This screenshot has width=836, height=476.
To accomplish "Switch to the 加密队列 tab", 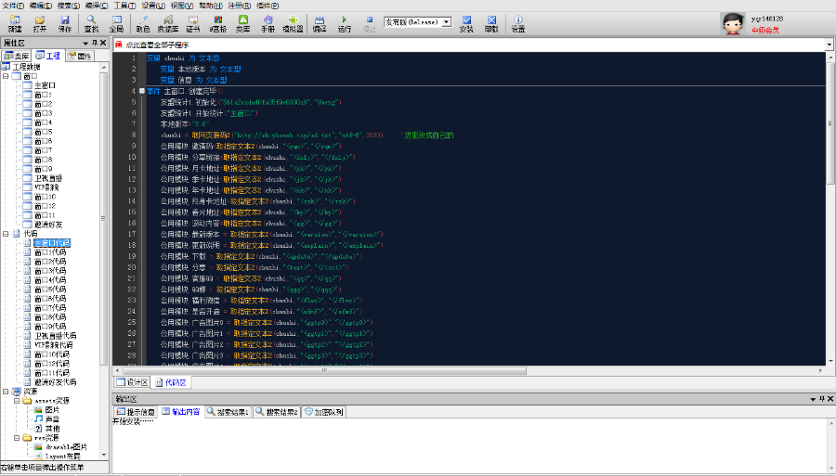I will coord(324,412).
